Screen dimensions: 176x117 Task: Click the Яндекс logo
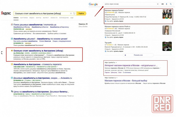[x=6, y=13]
